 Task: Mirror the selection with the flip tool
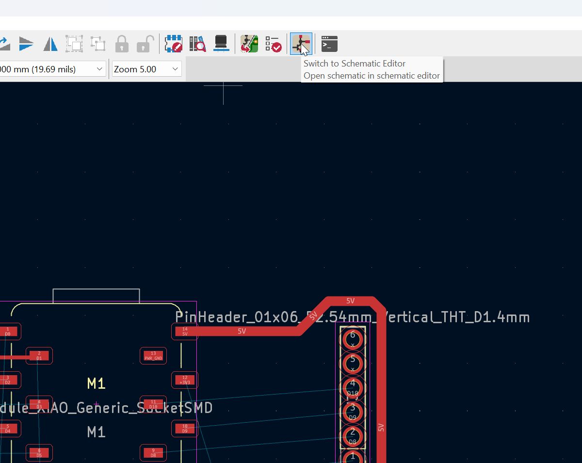click(50, 44)
